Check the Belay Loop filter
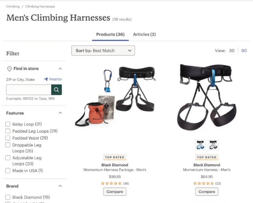Screen dimensions: 253x203 pyautogui.click(x=8, y=124)
